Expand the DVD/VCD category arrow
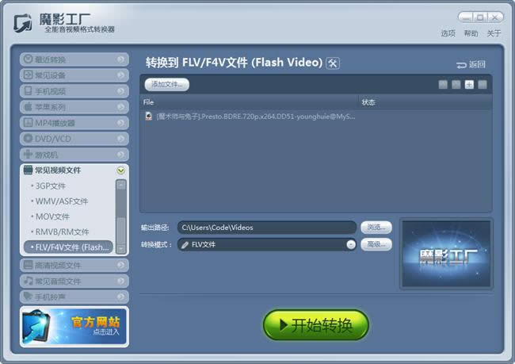The height and width of the screenshot is (364, 515). click(120, 139)
